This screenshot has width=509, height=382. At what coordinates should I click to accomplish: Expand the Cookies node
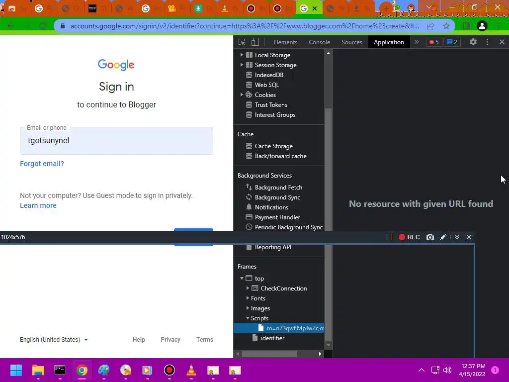tap(242, 95)
